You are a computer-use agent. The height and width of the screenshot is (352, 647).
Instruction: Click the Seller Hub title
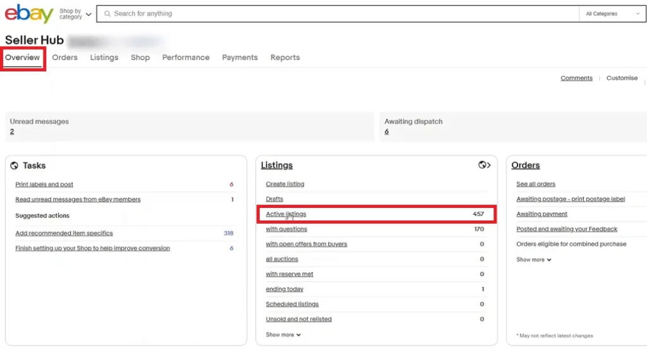point(34,40)
